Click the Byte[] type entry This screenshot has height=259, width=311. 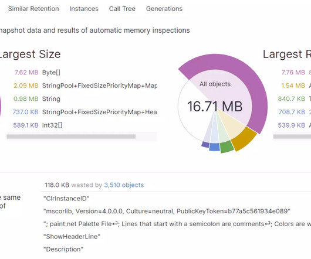click(x=51, y=73)
